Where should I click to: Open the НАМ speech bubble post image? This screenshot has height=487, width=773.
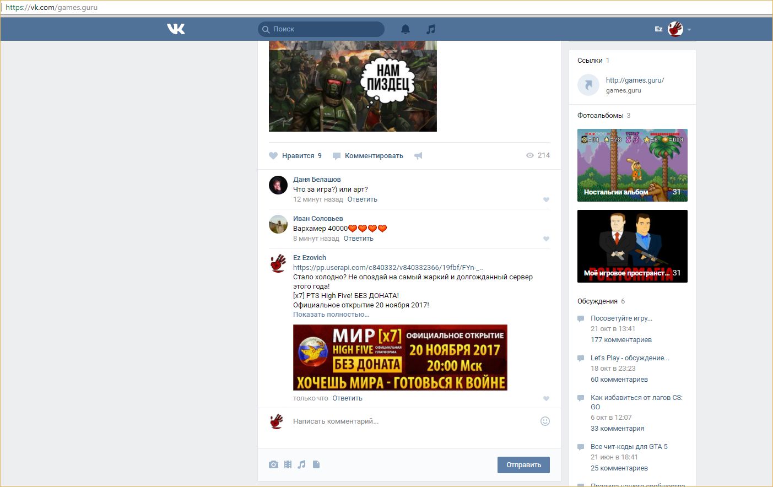(353, 86)
